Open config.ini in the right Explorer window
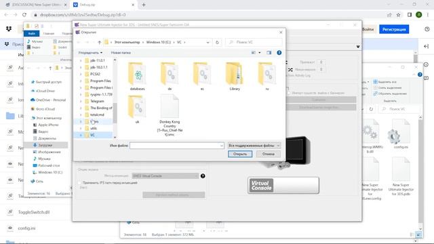 point(401,135)
